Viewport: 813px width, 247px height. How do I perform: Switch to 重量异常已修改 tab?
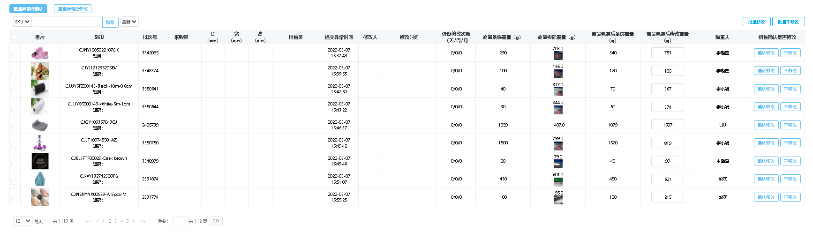73,9
